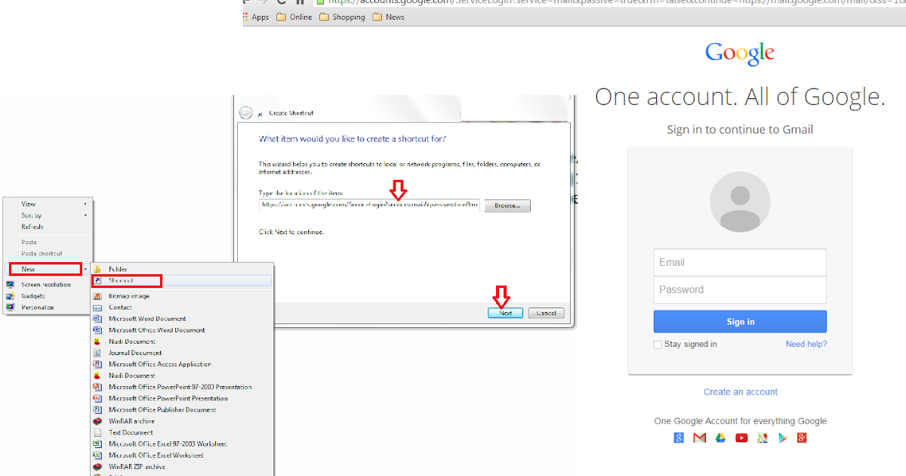Click the Text Document page icon
The width and height of the screenshot is (906, 476).
97,433
